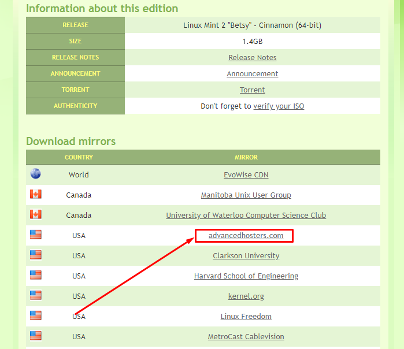Screen dimensions: 404x349
Task: Click the USA flag in advancedhosters.com row
Action: [36, 235]
